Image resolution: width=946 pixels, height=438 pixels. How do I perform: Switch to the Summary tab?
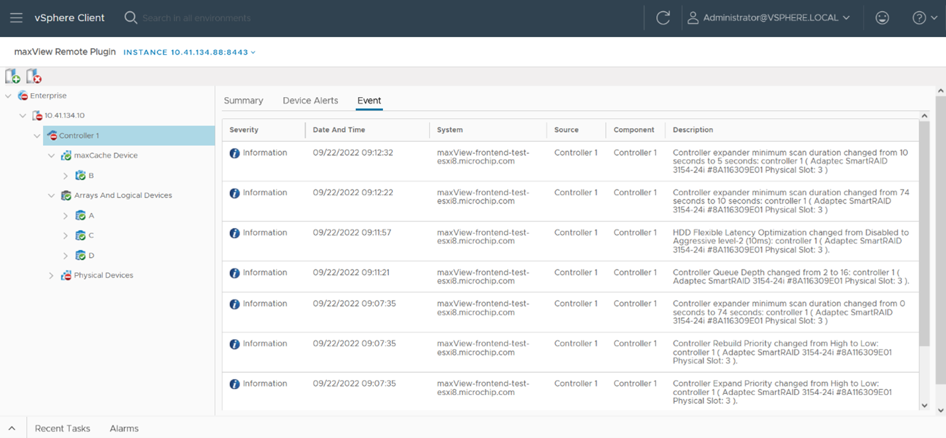pos(243,100)
